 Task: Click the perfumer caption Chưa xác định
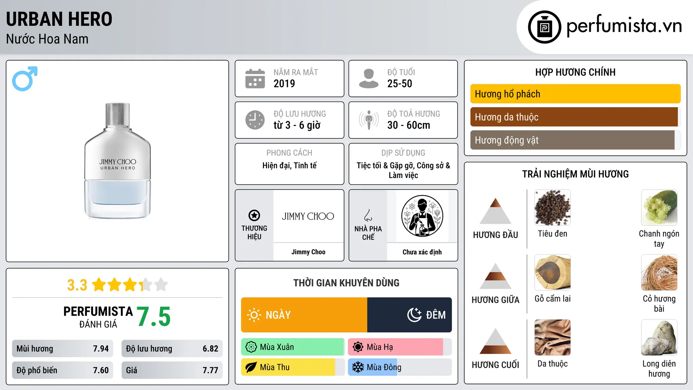click(422, 252)
